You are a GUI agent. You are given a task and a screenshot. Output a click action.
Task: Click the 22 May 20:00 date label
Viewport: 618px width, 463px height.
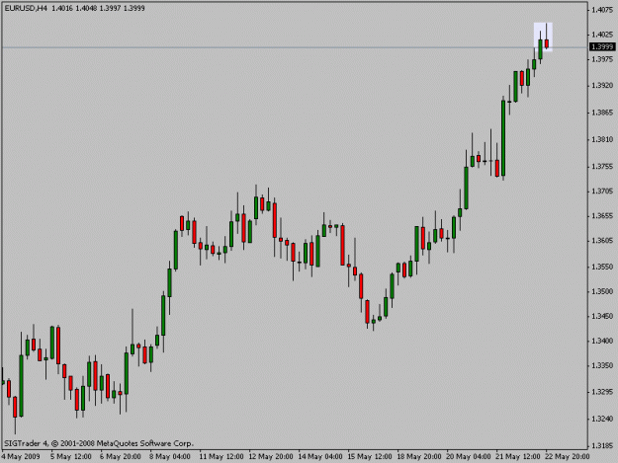click(568, 456)
